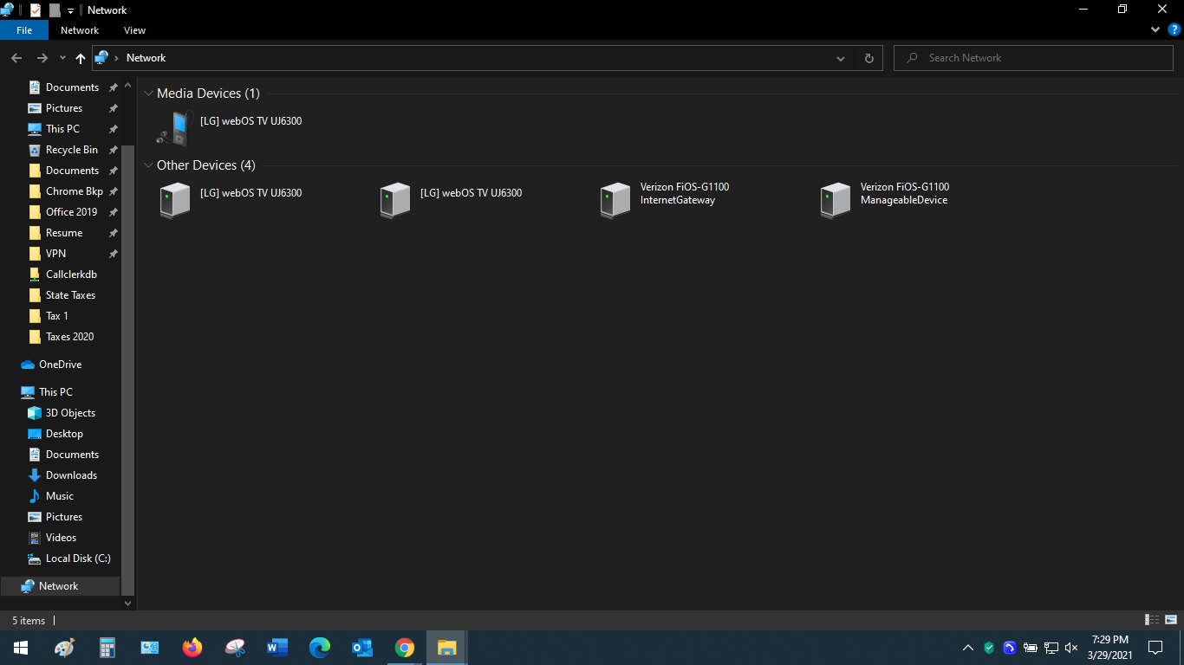The height and width of the screenshot is (665, 1184).
Task: Launch Firefox from the taskbar
Action: click(x=192, y=648)
